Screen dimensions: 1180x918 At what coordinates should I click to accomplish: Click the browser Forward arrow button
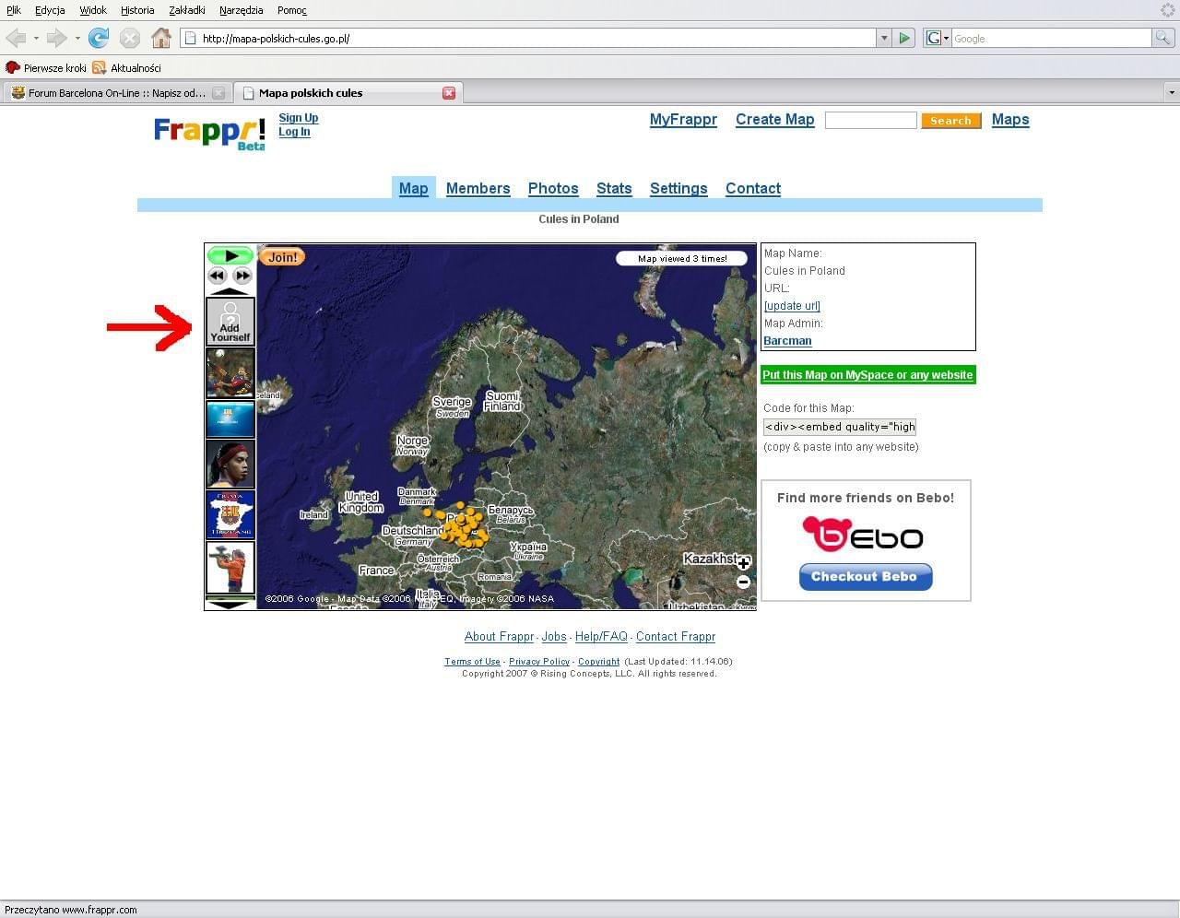coord(57,38)
